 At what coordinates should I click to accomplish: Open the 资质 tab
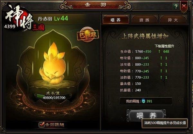[x=144, y=20]
